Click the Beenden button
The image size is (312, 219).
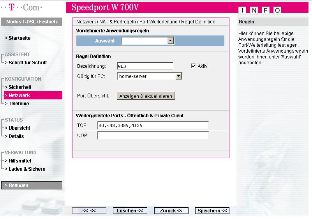(x=32, y=185)
